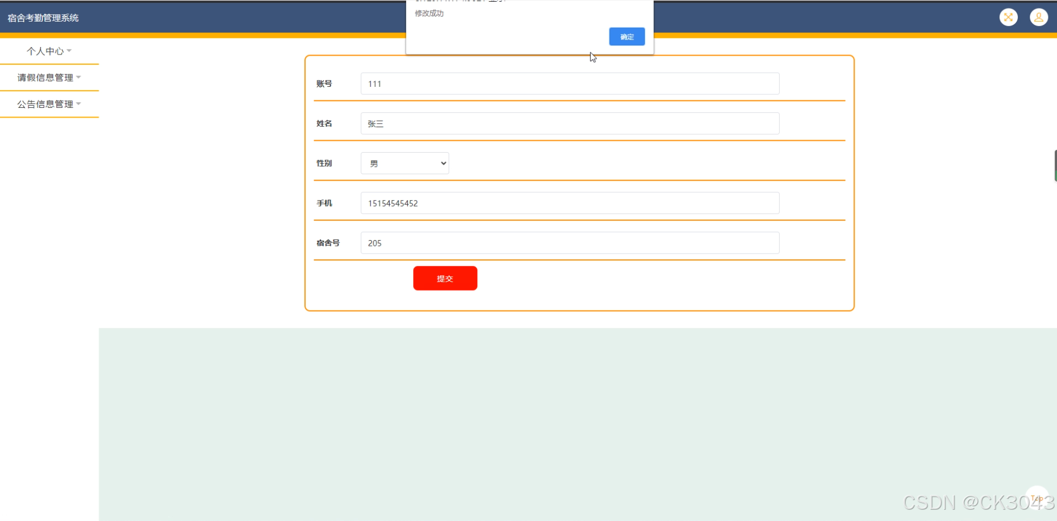Click the 宿舍考勤管理系统 title text
This screenshot has height=521, width=1057.
(43, 18)
